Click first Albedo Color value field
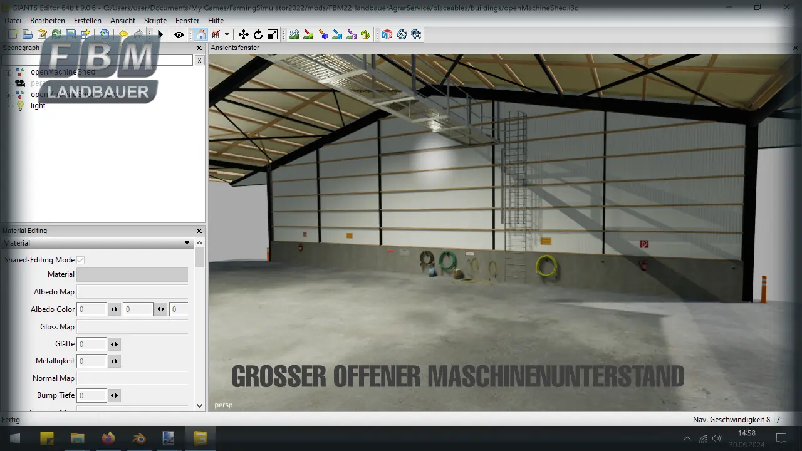802x451 pixels. point(91,309)
